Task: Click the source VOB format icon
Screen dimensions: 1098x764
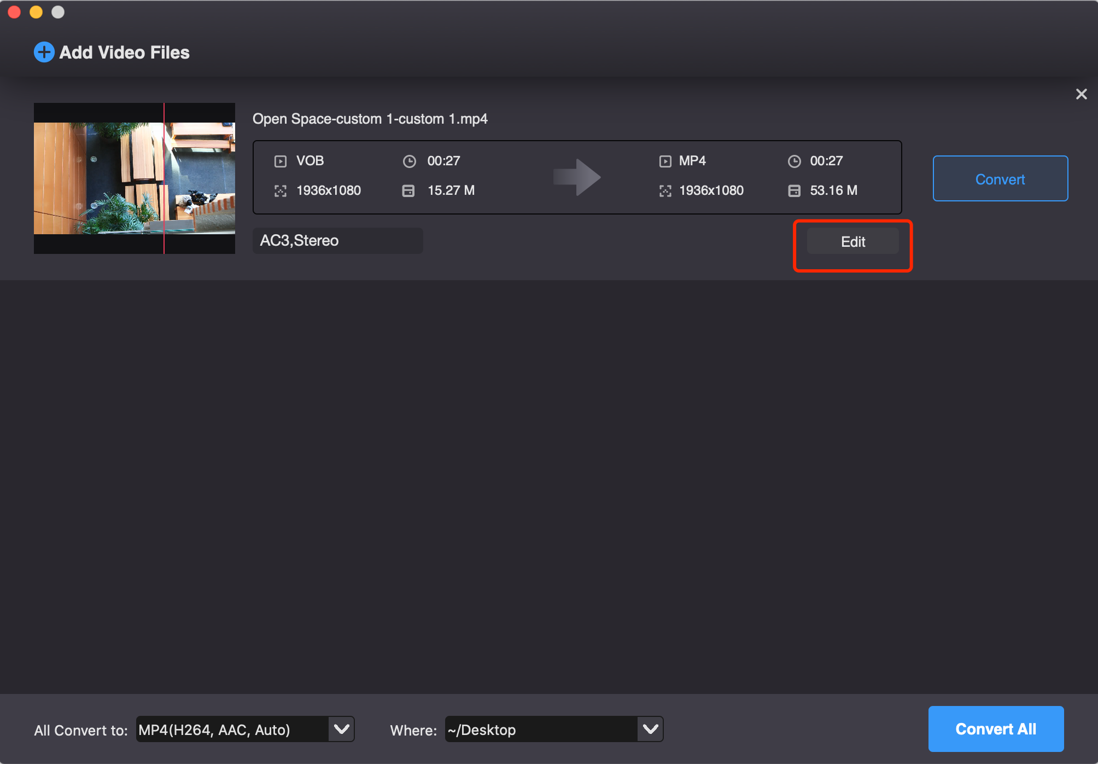Action: pyautogui.click(x=281, y=161)
